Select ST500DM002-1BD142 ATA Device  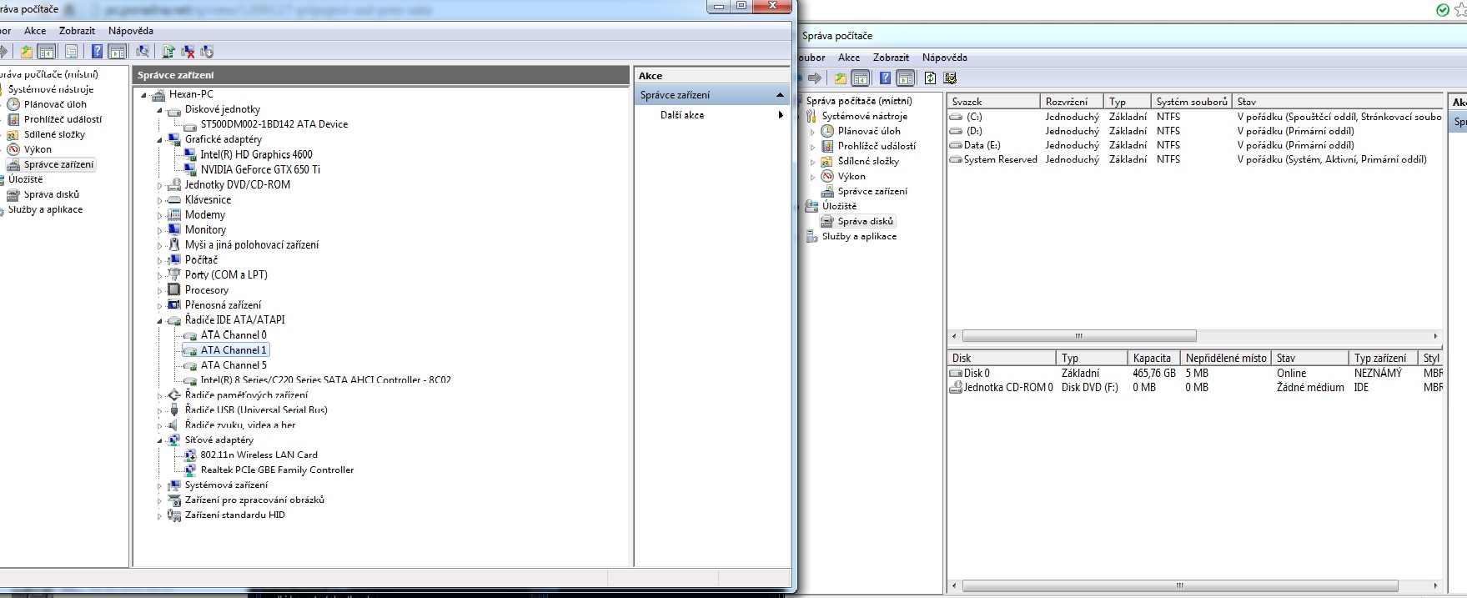point(274,124)
